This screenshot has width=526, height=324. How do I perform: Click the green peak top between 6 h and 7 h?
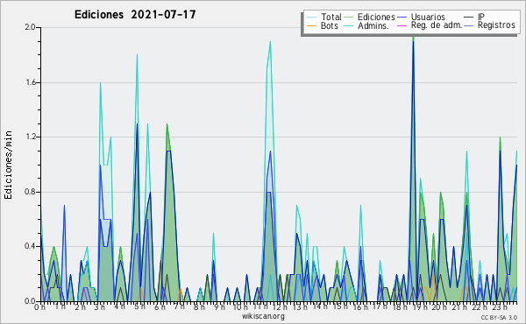click(167, 125)
